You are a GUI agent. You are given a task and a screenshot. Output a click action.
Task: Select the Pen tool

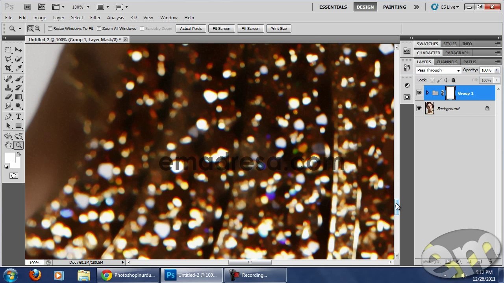coord(8,116)
